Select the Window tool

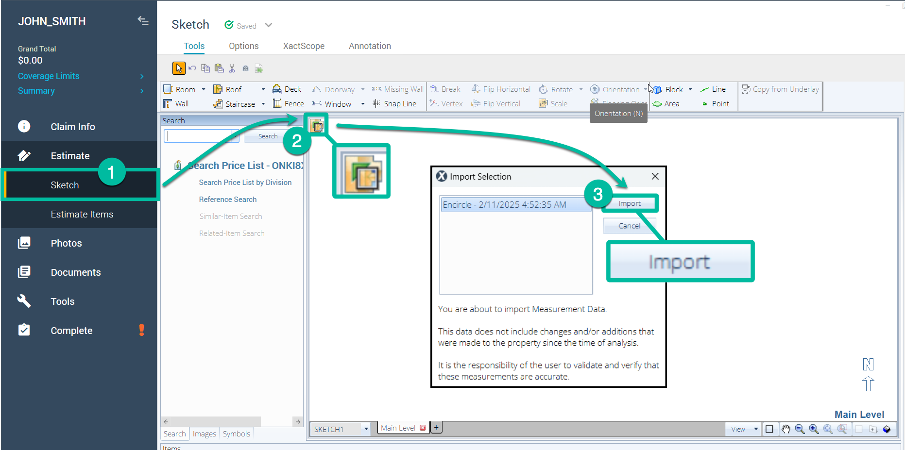click(x=332, y=104)
